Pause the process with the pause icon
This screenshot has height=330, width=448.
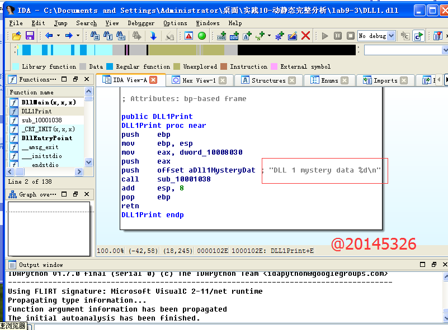click(338, 36)
